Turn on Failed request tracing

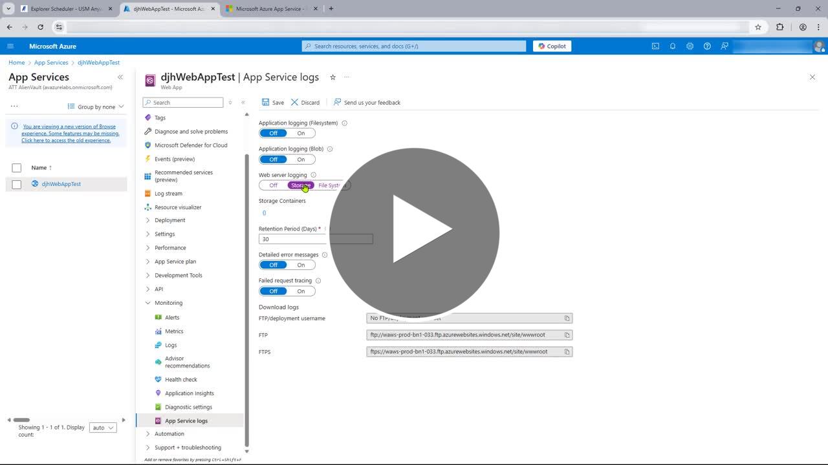pyautogui.click(x=301, y=291)
